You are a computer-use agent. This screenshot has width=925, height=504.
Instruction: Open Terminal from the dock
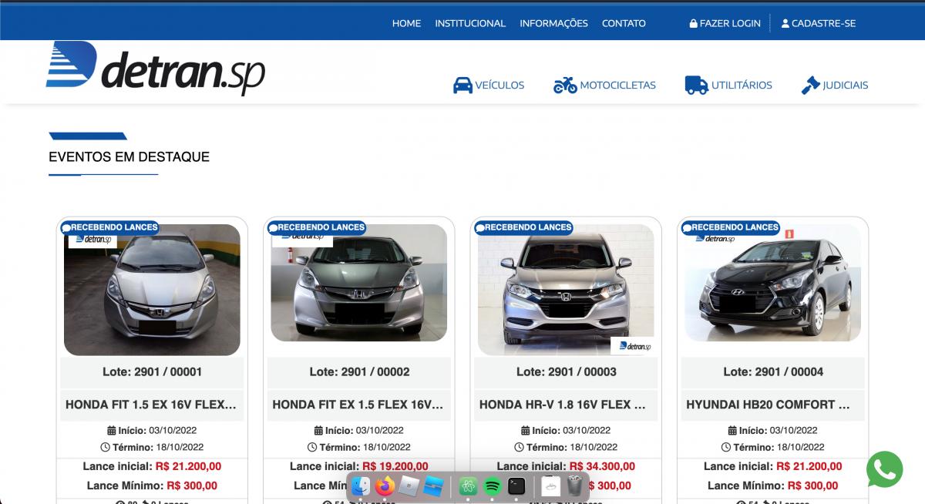(x=516, y=486)
